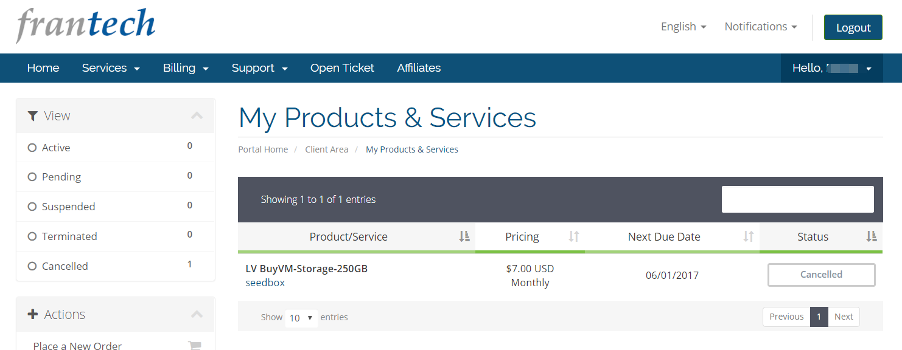Click the Cancelled status button
The height and width of the screenshot is (350, 902).
pyautogui.click(x=821, y=275)
